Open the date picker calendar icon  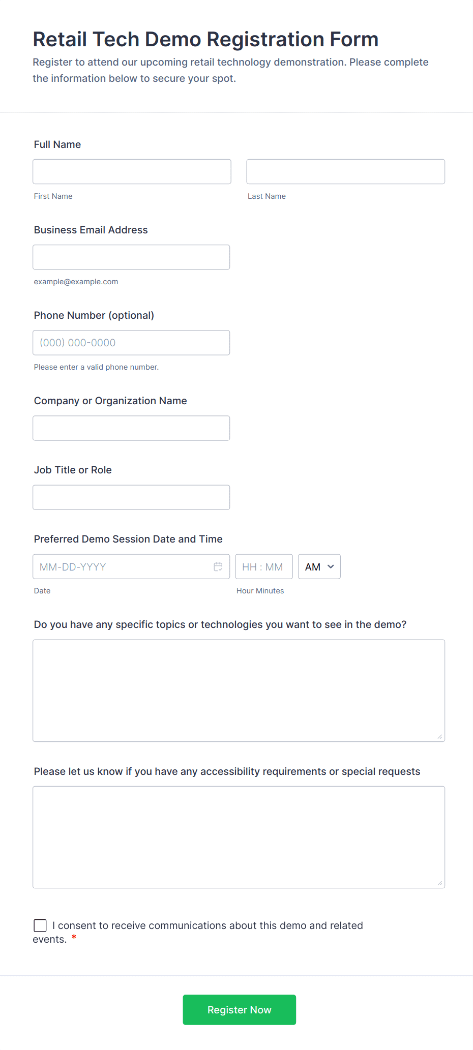218,566
